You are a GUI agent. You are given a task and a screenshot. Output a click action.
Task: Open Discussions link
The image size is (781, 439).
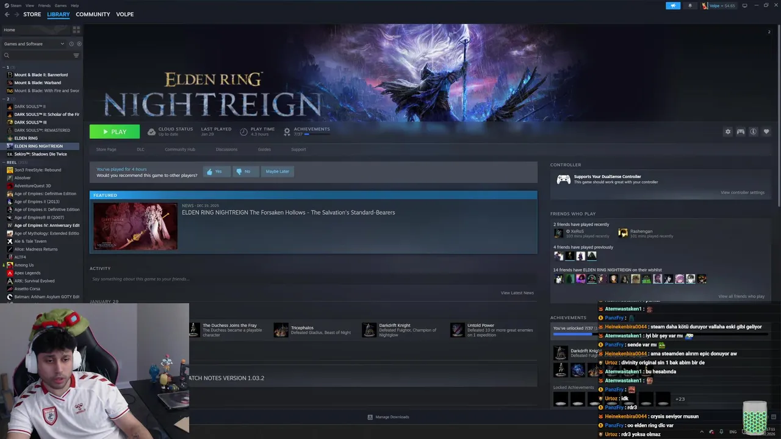pos(226,149)
